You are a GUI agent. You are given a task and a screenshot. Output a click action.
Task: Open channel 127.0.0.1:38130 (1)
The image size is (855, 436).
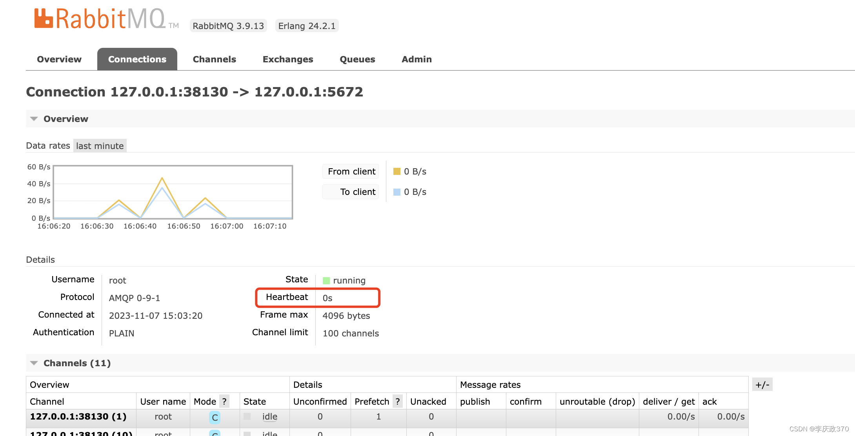[x=78, y=416]
